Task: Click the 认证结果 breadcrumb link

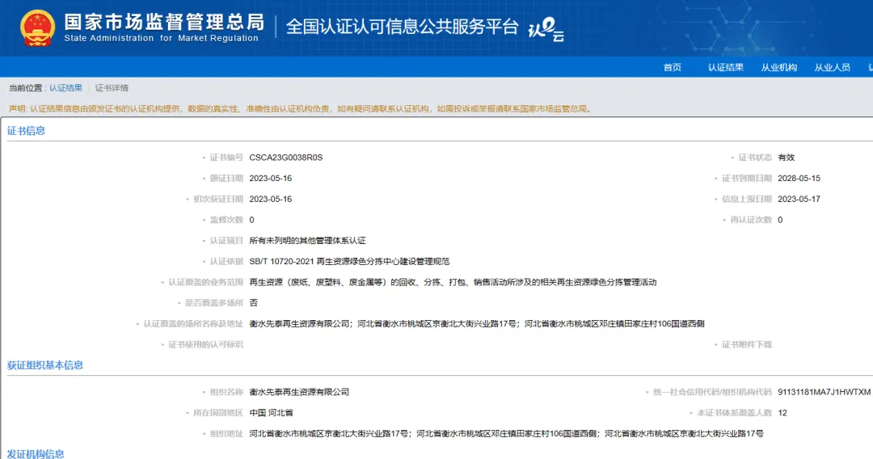Action: 65,88
